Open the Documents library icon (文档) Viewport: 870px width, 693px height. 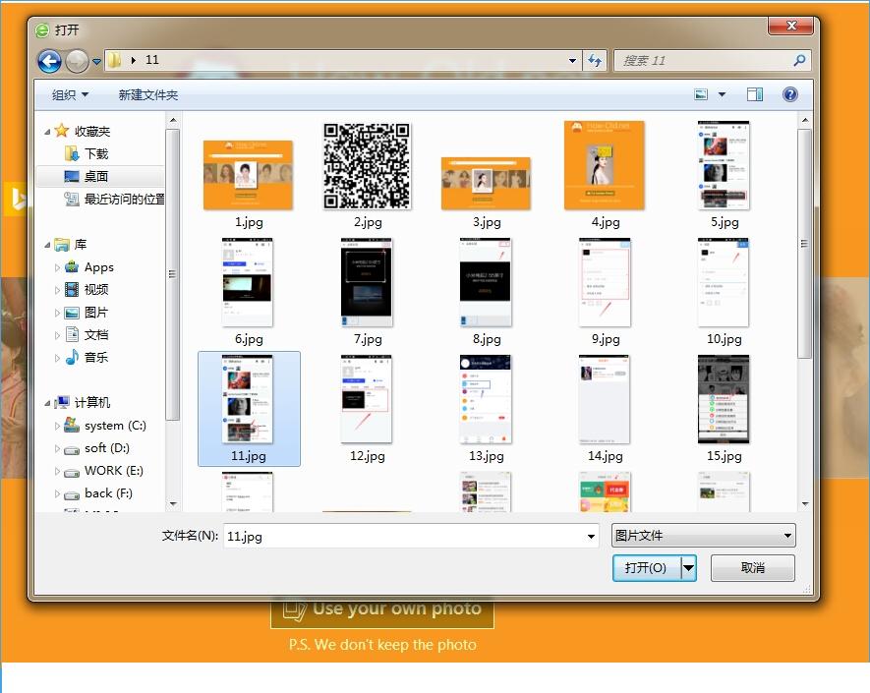tap(72, 334)
